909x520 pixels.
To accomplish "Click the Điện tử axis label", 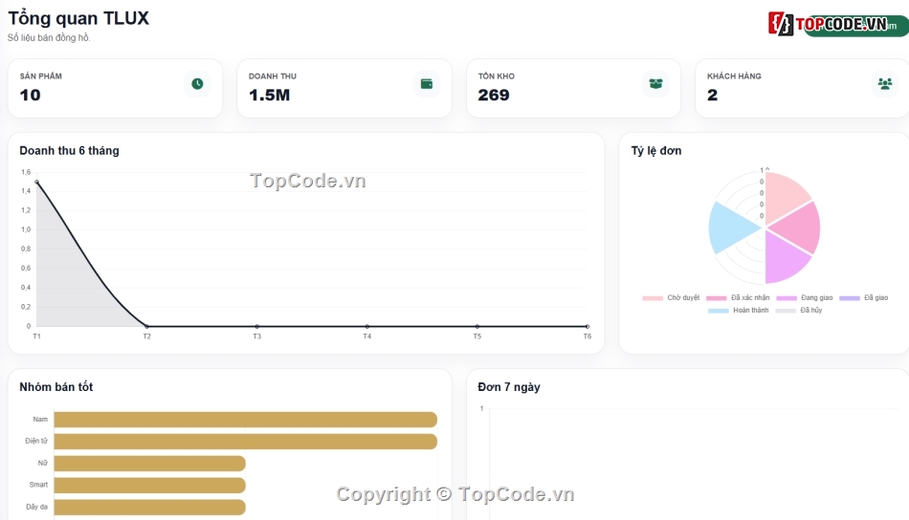I will click(36, 442).
